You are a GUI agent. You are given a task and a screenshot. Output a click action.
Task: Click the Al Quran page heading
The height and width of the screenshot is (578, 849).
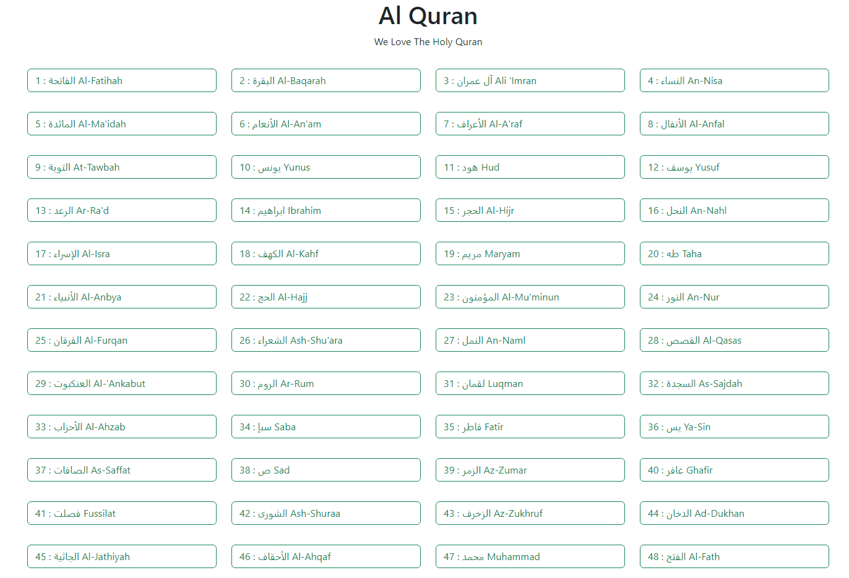[x=428, y=16]
